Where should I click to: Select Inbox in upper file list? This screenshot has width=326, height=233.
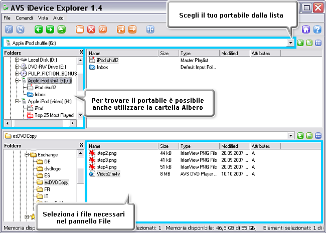[102, 67]
